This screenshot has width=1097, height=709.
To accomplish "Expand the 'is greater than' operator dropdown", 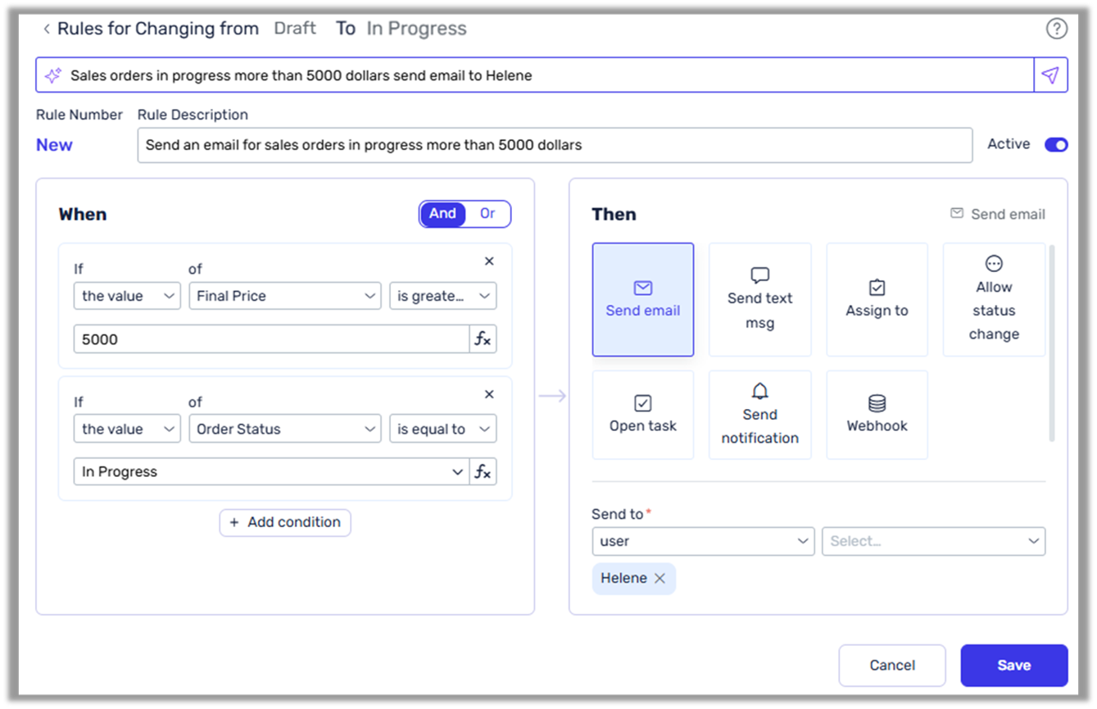I will [443, 296].
